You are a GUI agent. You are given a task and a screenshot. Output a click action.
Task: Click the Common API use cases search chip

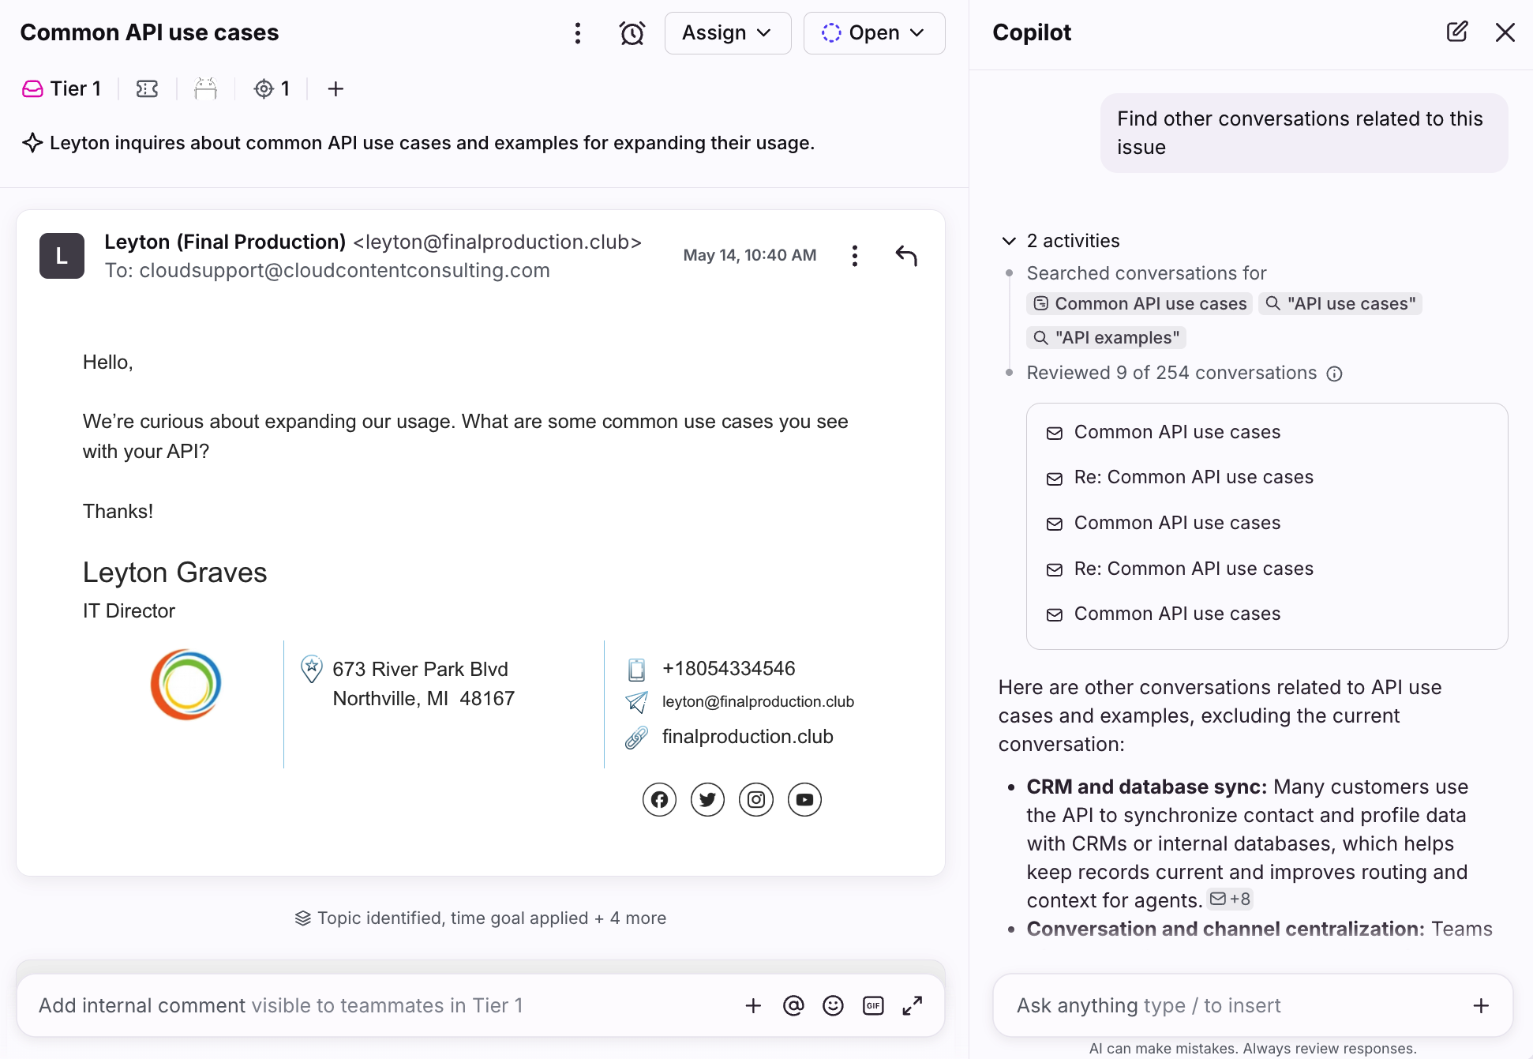point(1140,304)
